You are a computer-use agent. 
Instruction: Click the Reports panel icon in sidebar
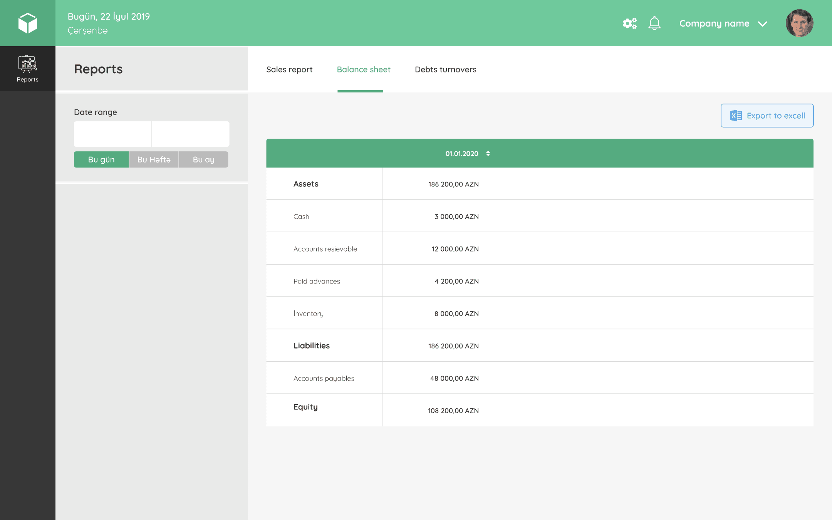click(x=27, y=65)
